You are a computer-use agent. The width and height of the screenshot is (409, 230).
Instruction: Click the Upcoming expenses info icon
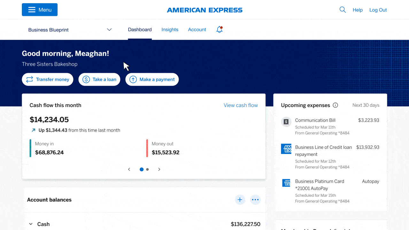pyautogui.click(x=335, y=105)
